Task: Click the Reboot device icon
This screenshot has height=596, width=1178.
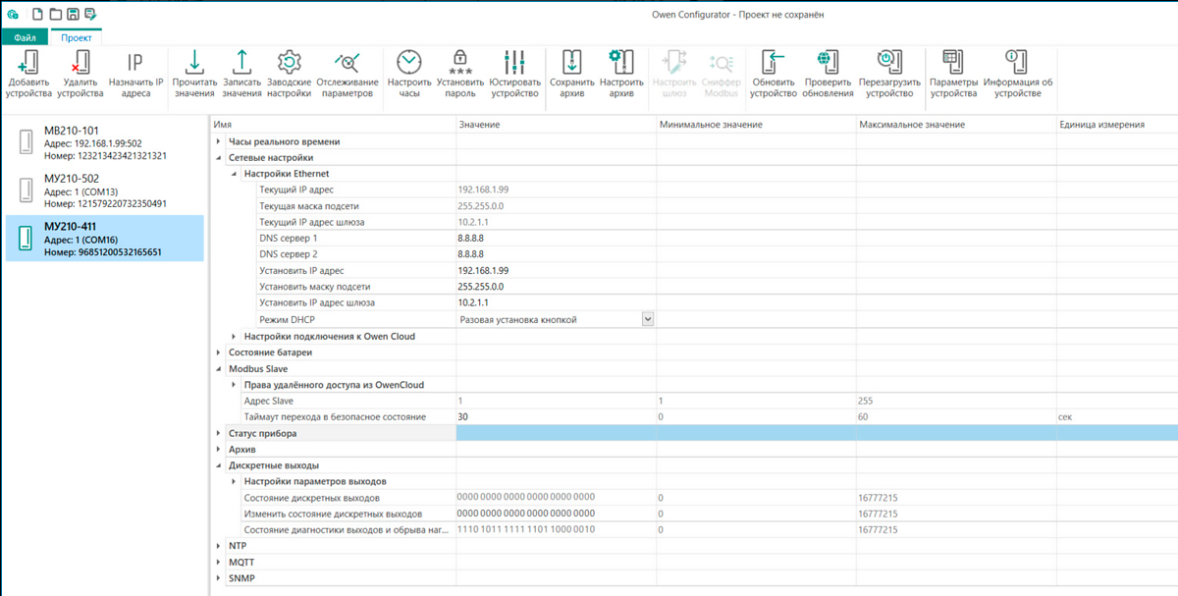Action: pyautogui.click(x=889, y=63)
